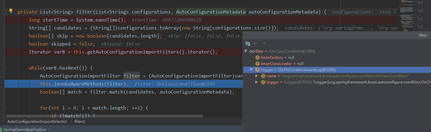Image resolution: width=431 pixels, height=132 pixels.
Task: Click the inline filter: OnClassCondition@2996 hint
Action: [175, 84]
